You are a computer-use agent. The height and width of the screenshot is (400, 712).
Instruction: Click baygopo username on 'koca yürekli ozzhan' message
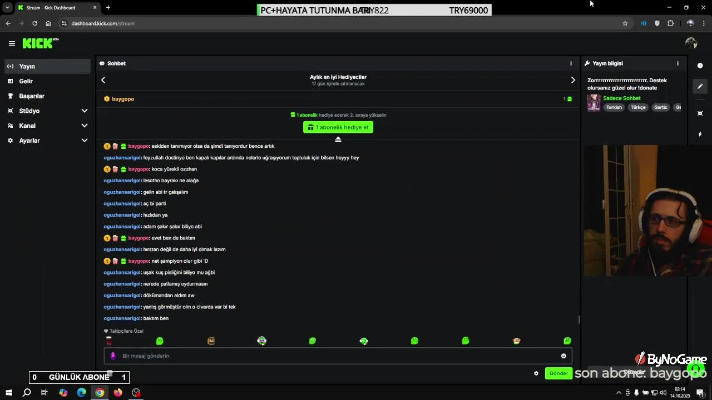coord(139,169)
